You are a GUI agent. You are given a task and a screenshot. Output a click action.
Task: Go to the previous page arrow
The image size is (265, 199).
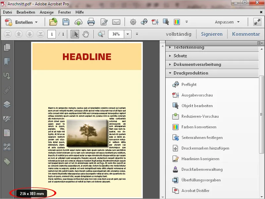pos(19,34)
